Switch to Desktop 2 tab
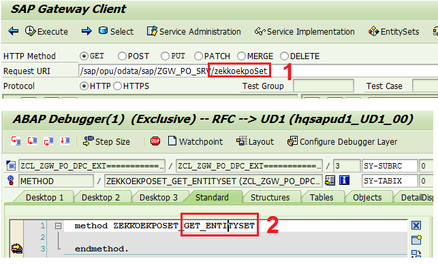The width and height of the screenshot is (438, 265). pyautogui.click(x=101, y=197)
